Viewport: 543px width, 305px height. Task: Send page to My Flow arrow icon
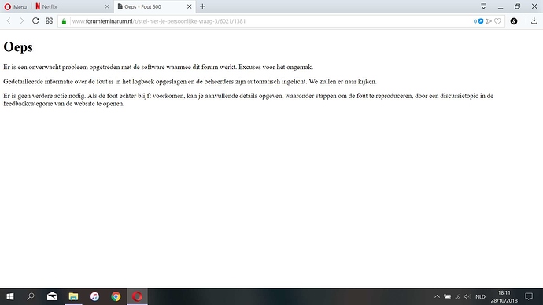tap(489, 21)
